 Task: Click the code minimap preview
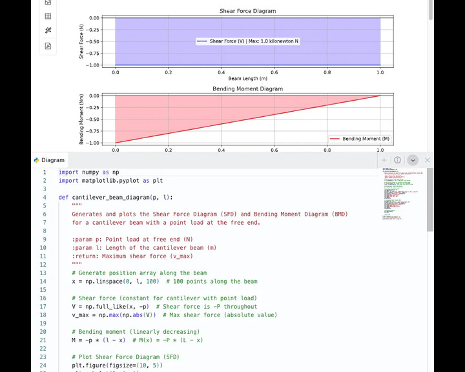[x=402, y=194]
